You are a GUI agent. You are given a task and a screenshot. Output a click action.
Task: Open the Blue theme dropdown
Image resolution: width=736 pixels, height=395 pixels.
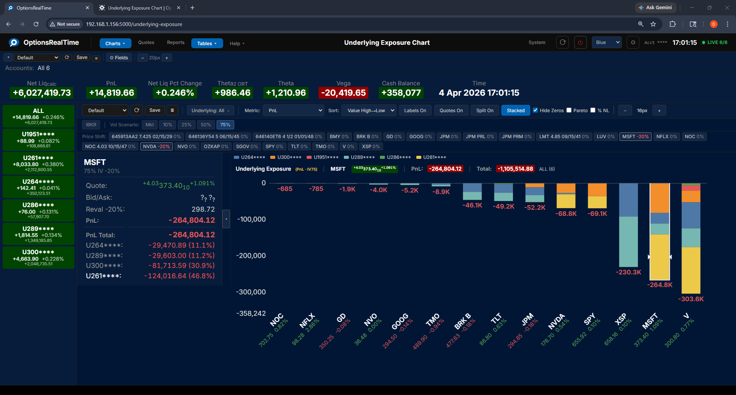pyautogui.click(x=607, y=42)
